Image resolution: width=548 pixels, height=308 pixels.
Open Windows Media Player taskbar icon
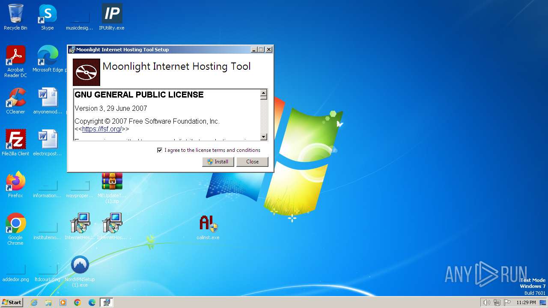(x=63, y=302)
